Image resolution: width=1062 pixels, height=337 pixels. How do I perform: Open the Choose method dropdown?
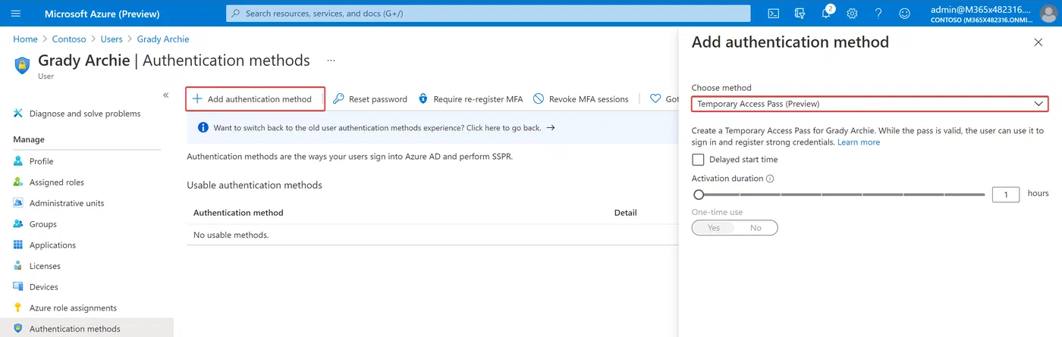[x=870, y=104]
